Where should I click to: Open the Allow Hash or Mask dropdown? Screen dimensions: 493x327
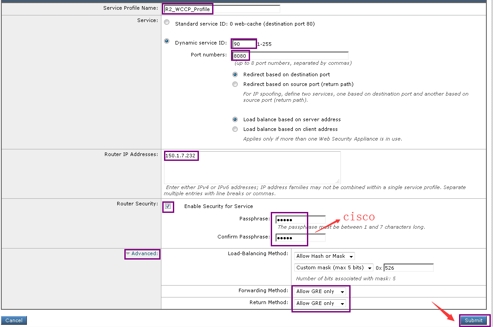click(324, 256)
